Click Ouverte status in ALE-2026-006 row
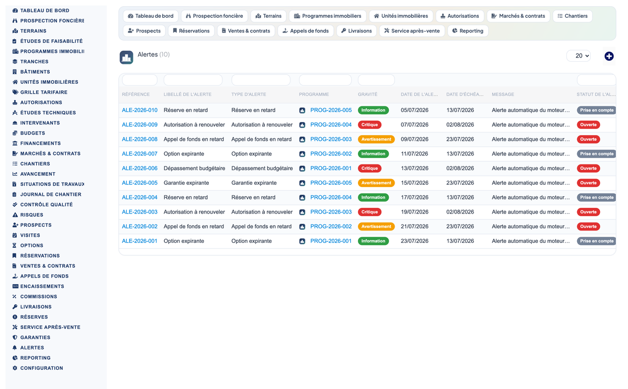628x389 pixels. (x=588, y=169)
